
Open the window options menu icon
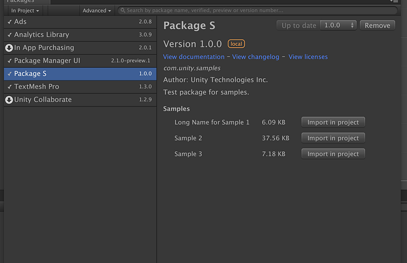coord(394,1)
